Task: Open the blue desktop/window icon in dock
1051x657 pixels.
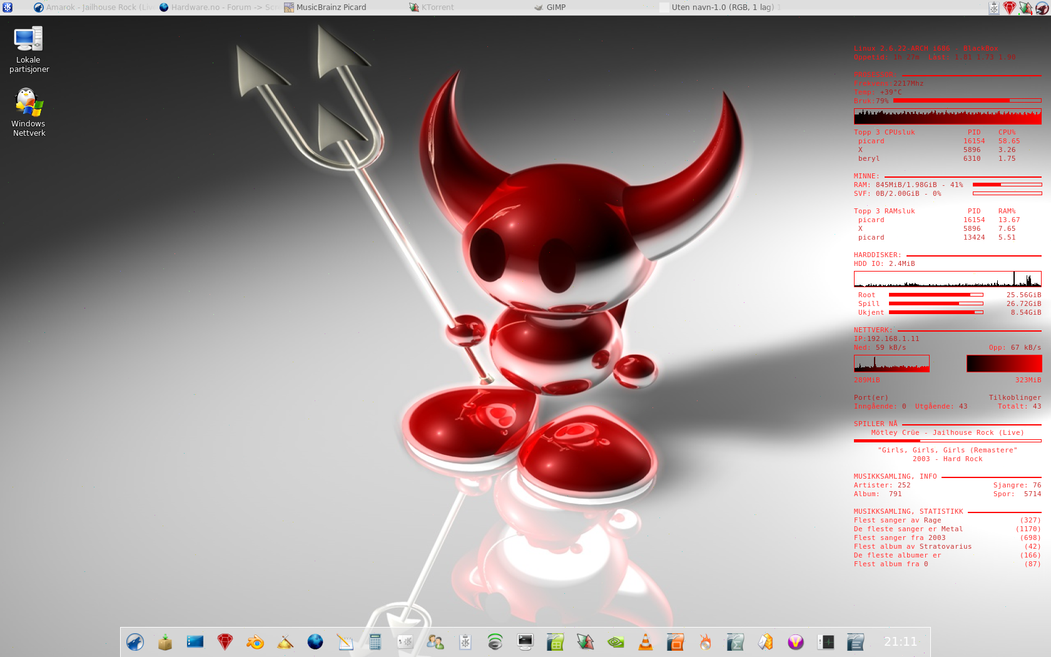Action: 195,642
